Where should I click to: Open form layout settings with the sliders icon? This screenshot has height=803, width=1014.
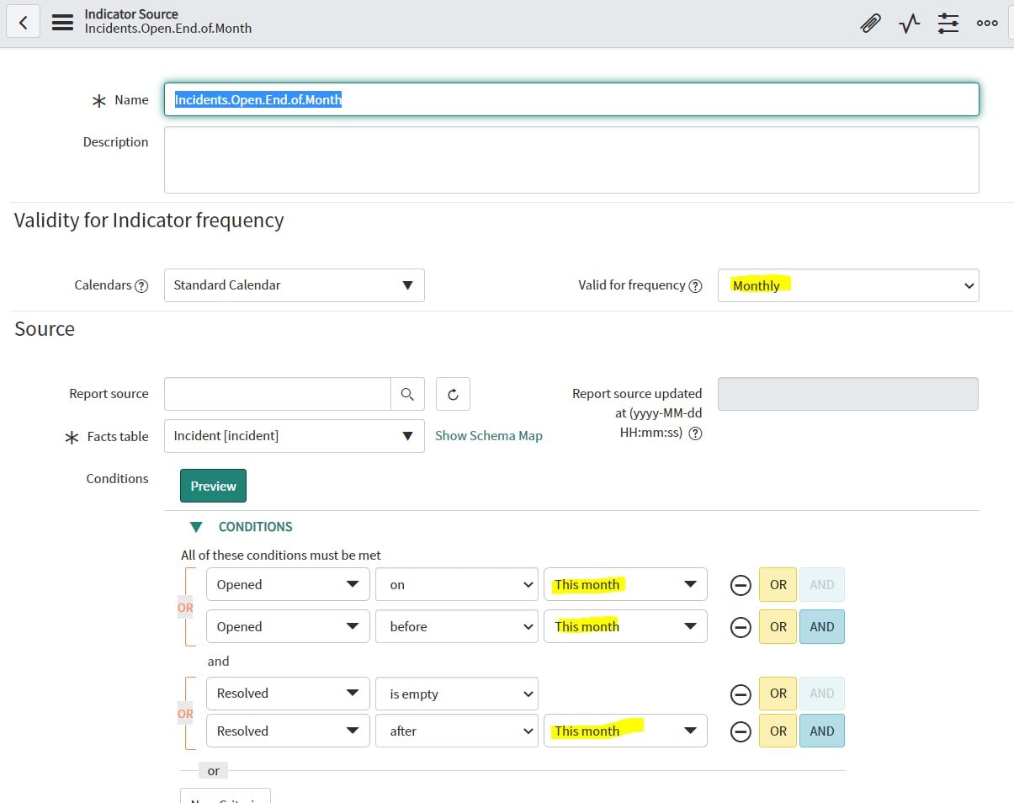coord(948,23)
